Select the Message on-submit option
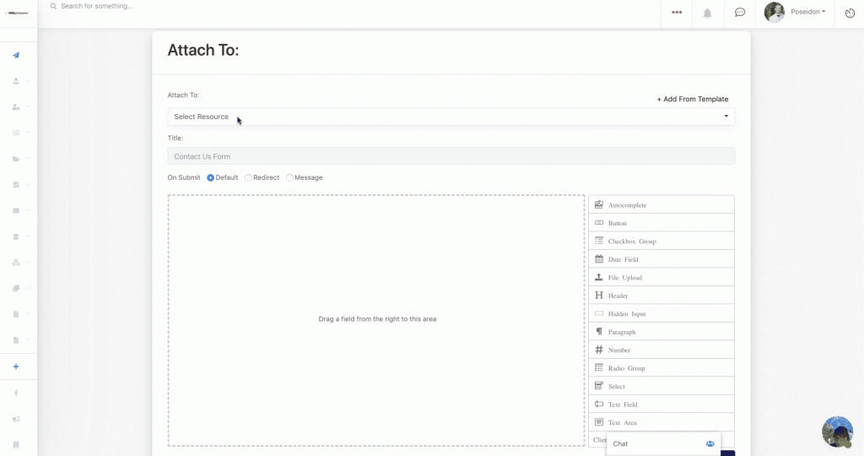The width and height of the screenshot is (864, 456). tap(290, 177)
